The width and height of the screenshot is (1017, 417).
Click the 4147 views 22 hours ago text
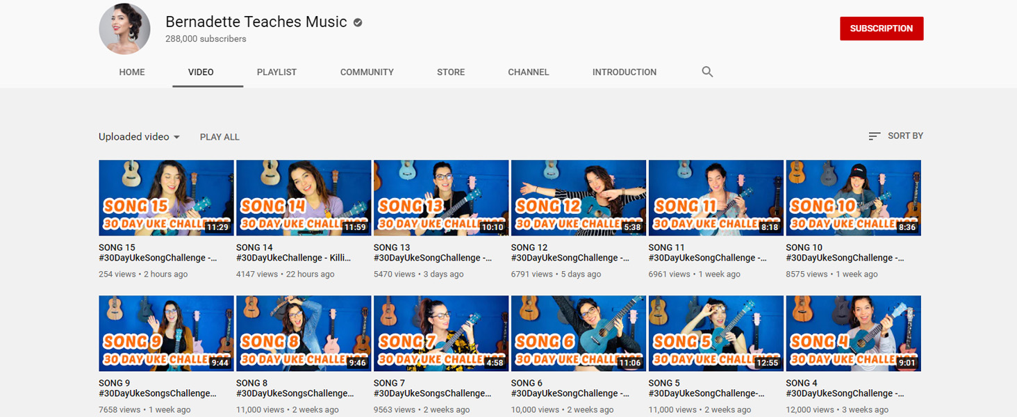tap(286, 275)
